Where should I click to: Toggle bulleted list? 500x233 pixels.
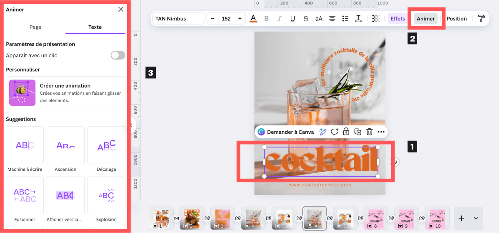[x=345, y=19]
